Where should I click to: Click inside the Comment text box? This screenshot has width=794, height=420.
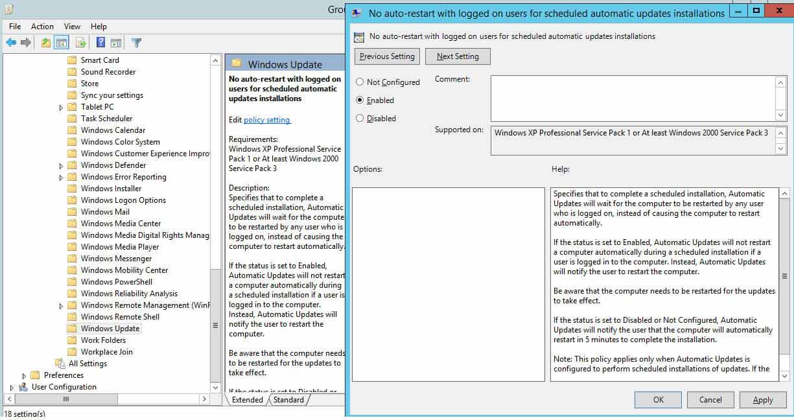(x=633, y=98)
